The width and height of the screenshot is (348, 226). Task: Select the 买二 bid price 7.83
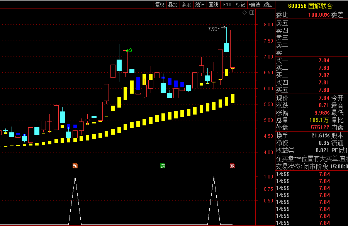click(324, 68)
